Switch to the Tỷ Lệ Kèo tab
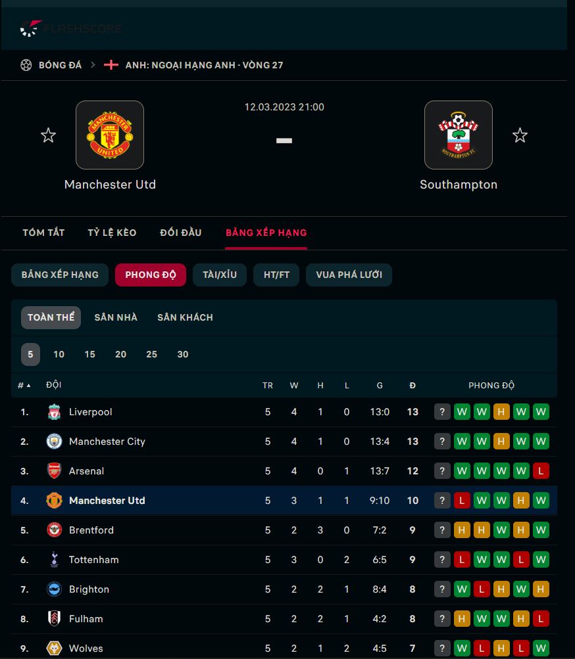Viewport: 575px width, 659px height. (112, 233)
